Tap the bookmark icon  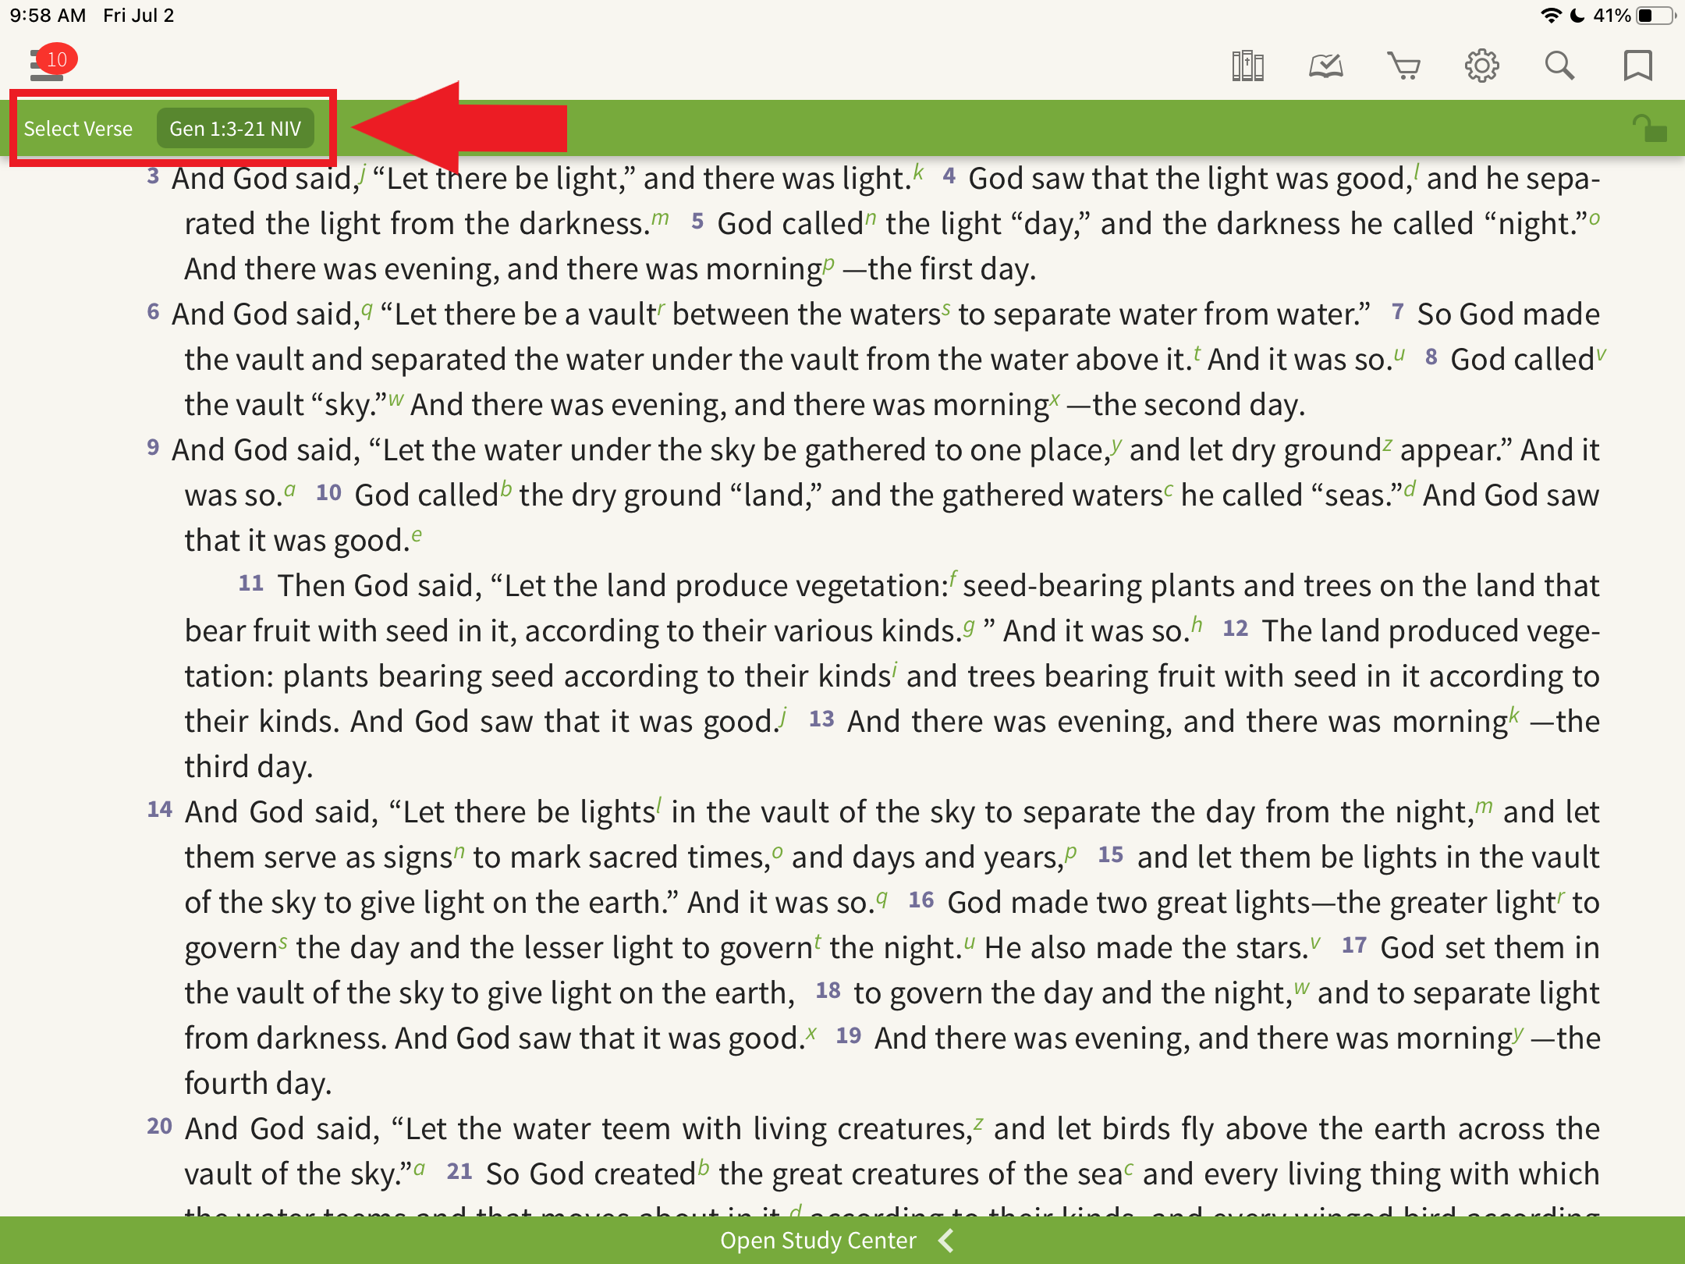[x=1637, y=66]
